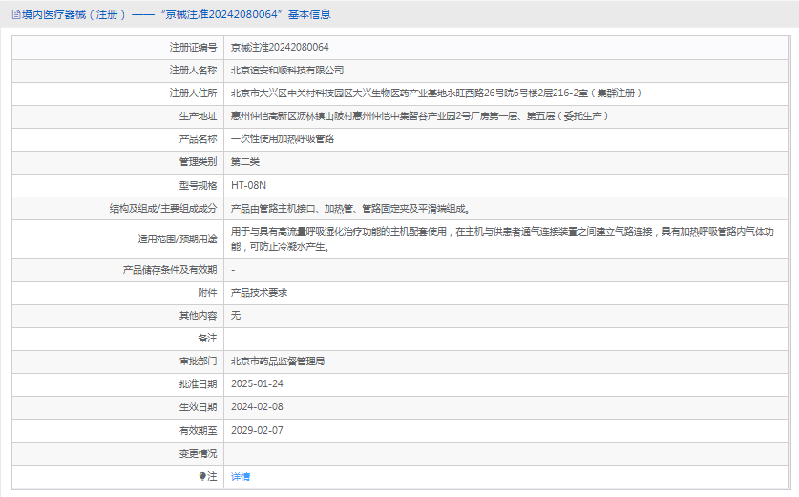Select product name 一次性使用加热呼吸管路
Image resolution: width=799 pixels, height=497 pixels.
pyautogui.click(x=283, y=139)
